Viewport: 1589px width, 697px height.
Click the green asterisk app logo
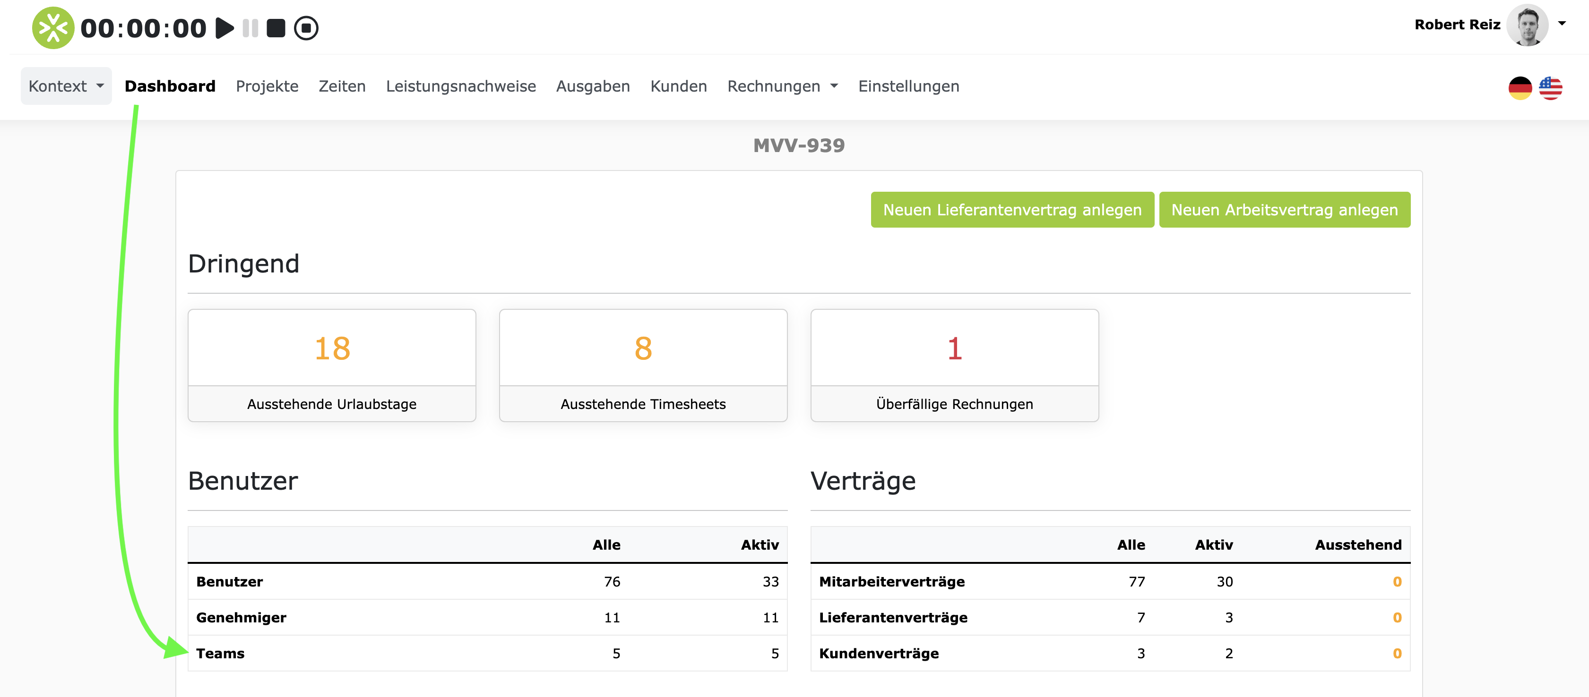[53, 27]
